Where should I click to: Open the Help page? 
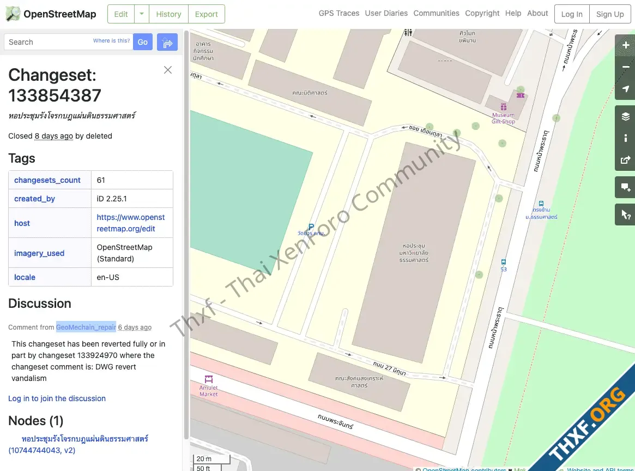click(513, 13)
